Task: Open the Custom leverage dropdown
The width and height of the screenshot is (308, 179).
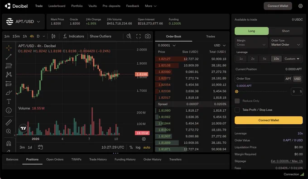Action: [292, 59]
